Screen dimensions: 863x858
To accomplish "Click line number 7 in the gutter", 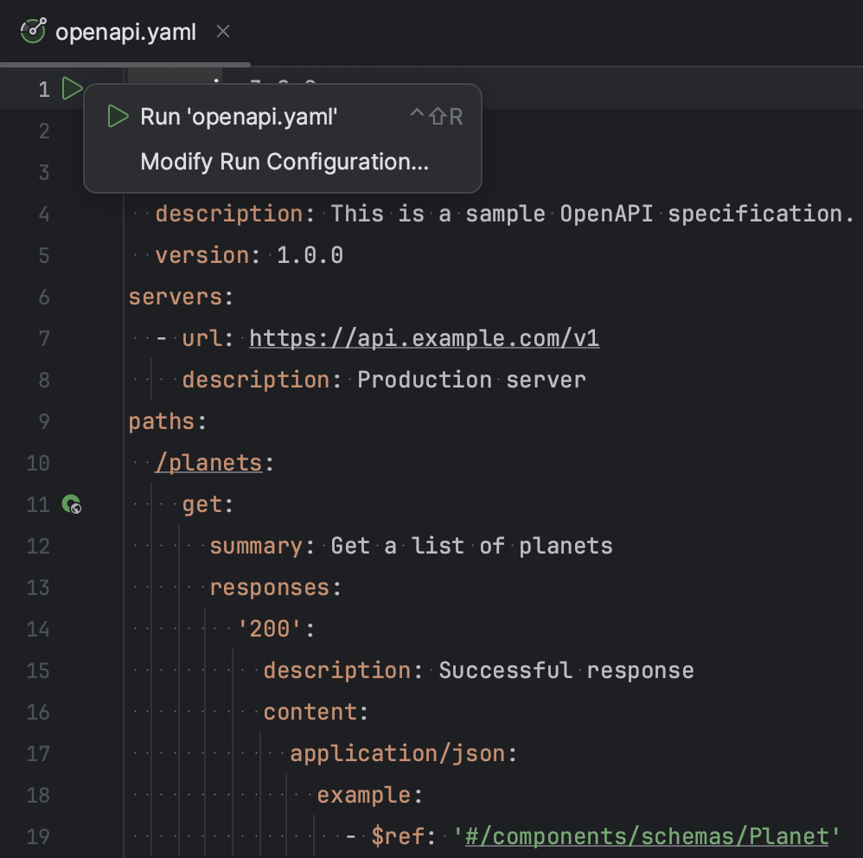I will click(44, 338).
